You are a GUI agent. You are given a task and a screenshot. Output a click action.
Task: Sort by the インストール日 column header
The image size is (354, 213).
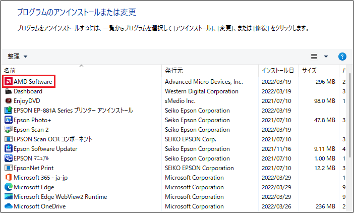[x=278, y=71]
